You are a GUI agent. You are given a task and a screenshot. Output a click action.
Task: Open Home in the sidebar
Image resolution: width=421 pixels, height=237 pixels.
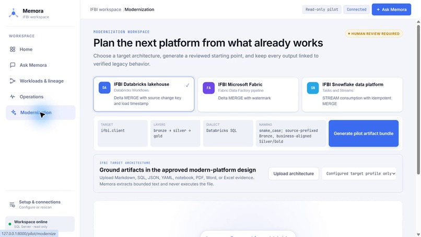pyautogui.click(x=40, y=49)
